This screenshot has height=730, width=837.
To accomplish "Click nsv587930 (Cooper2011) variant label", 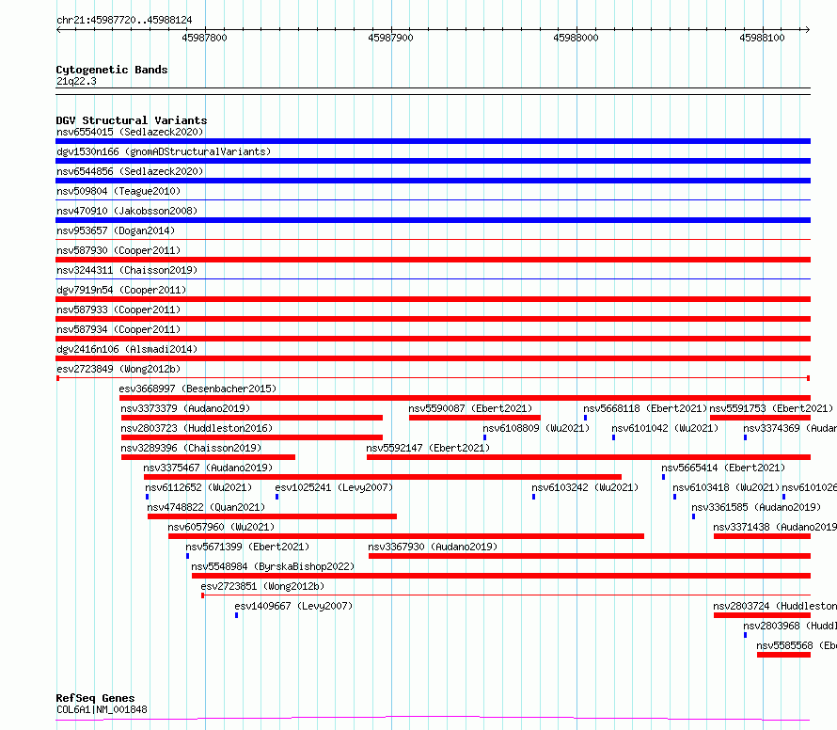I will (118, 250).
